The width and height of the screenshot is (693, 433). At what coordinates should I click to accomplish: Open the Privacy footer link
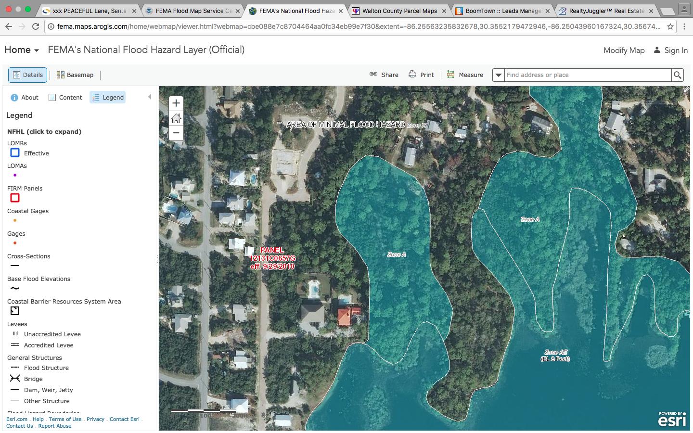pyautogui.click(x=95, y=419)
